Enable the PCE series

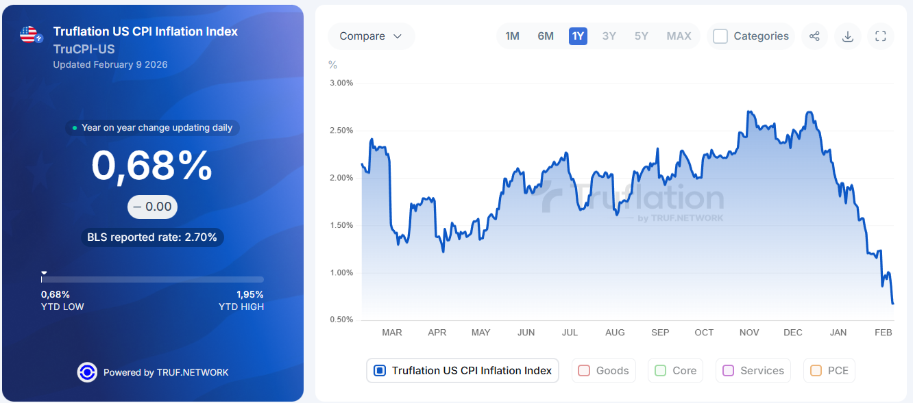(x=829, y=370)
